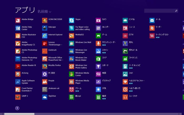
Task: Open the ストア (Store) app tile
Action: click(98, 59)
